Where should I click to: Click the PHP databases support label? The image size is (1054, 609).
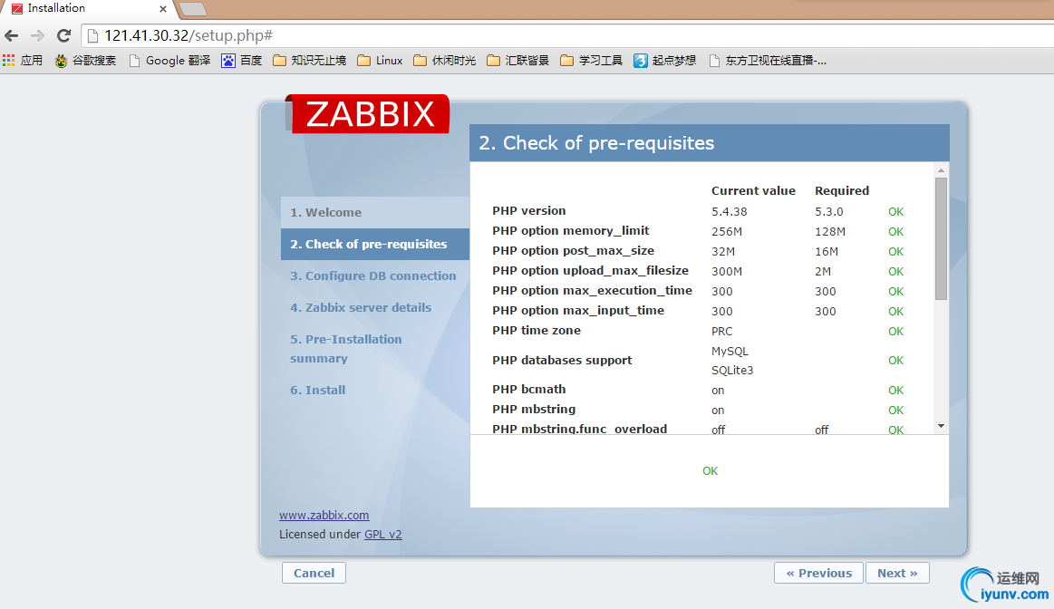click(x=562, y=361)
